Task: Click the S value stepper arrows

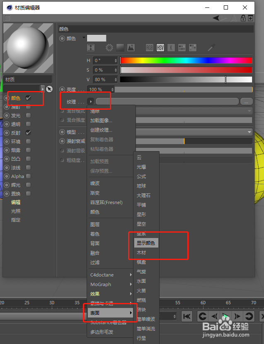Action: click(116, 70)
